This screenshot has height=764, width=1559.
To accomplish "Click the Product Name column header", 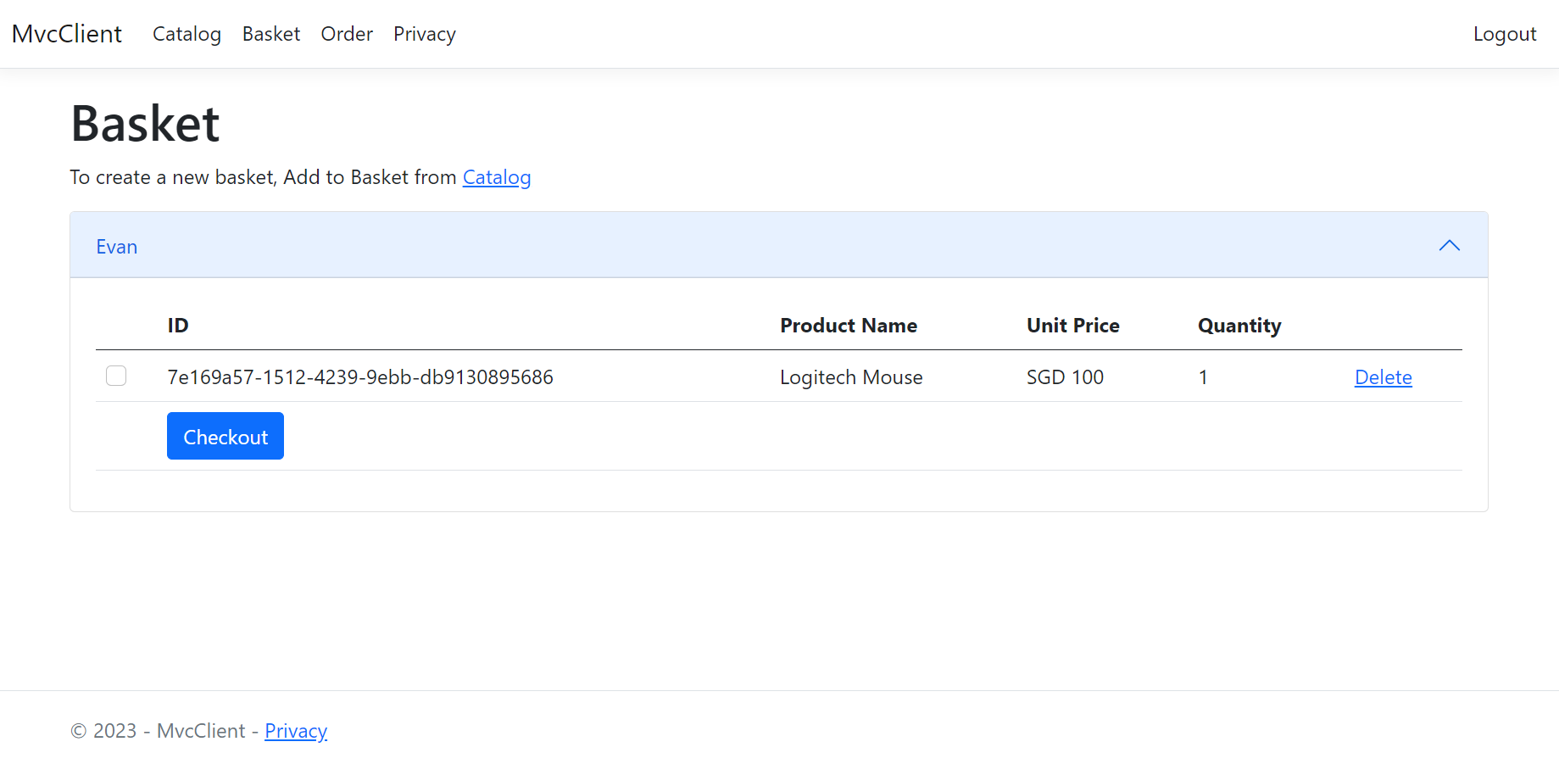I will coord(849,326).
